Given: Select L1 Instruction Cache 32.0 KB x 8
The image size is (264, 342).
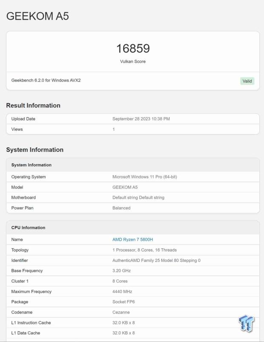Looking at the screenshot, I should tap(123, 323).
